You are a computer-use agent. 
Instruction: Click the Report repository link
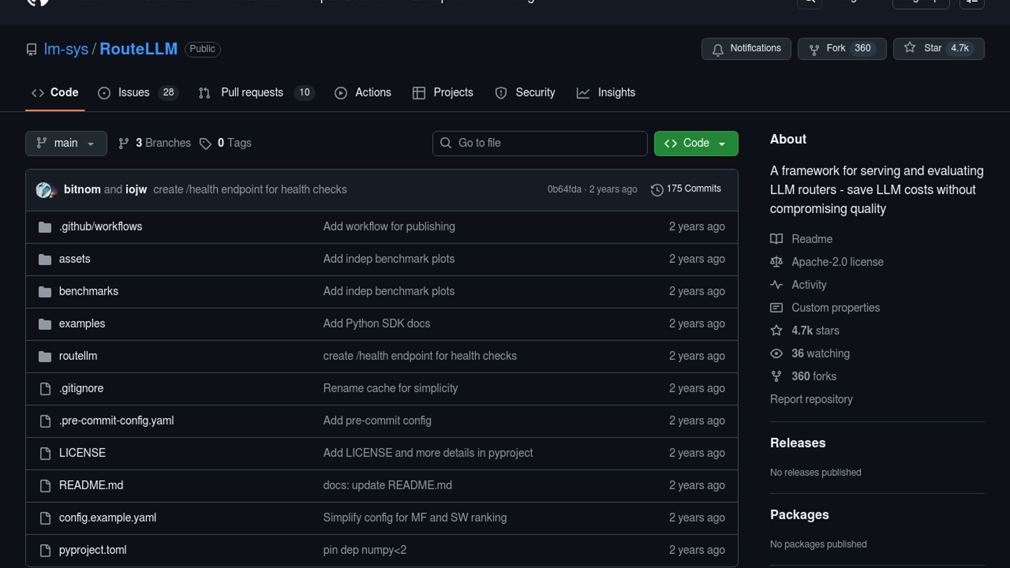pos(811,399)
